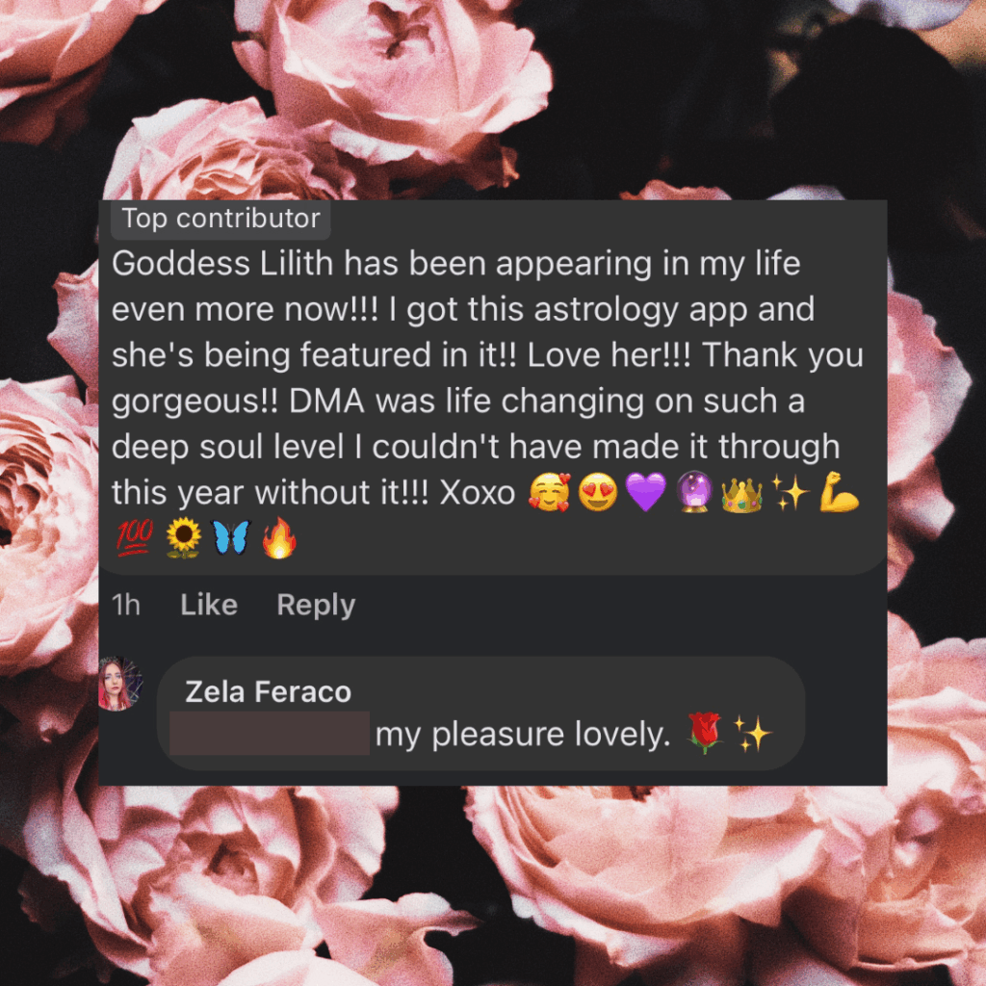986x986 pixels.
Task: Click the crown emoji
Action: (742, 492)
